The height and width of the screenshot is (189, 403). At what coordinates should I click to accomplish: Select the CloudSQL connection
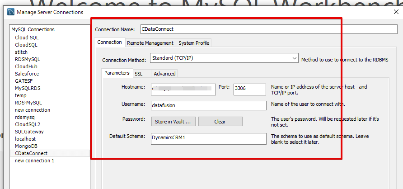[26, 45]
